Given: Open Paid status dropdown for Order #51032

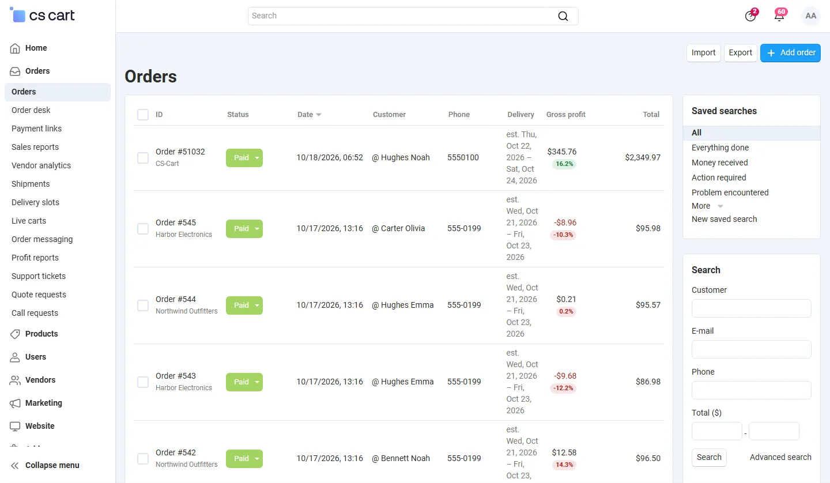Looking at the screenshot, I should (x=244, y=158).
